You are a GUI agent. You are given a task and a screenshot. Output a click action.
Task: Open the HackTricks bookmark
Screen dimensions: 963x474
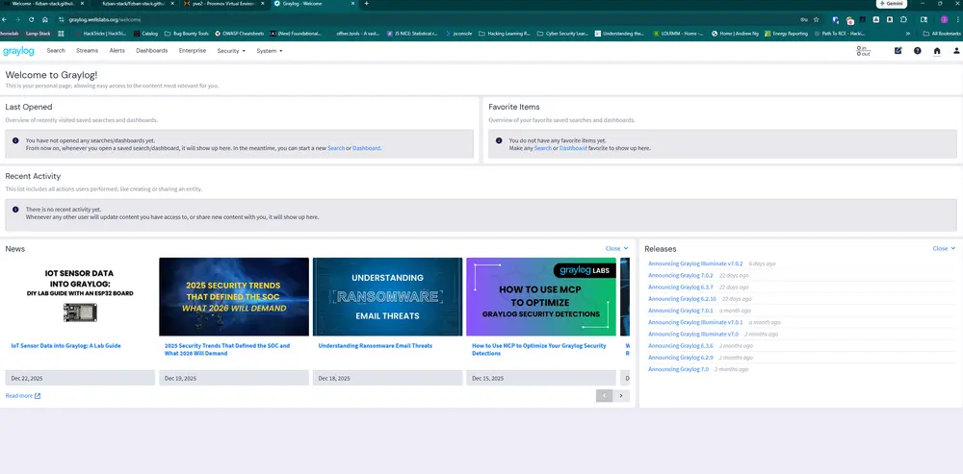101,34
